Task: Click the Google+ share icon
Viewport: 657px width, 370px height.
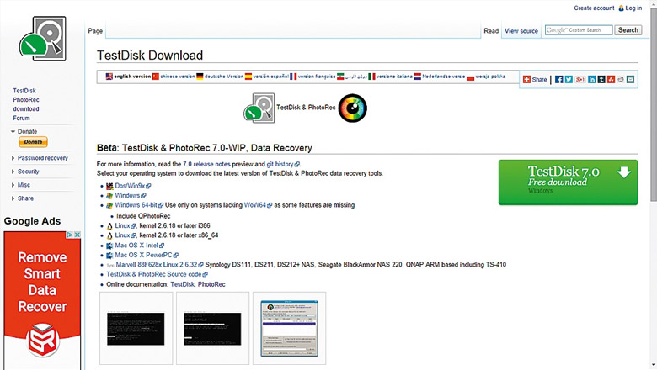Action: 580,79
